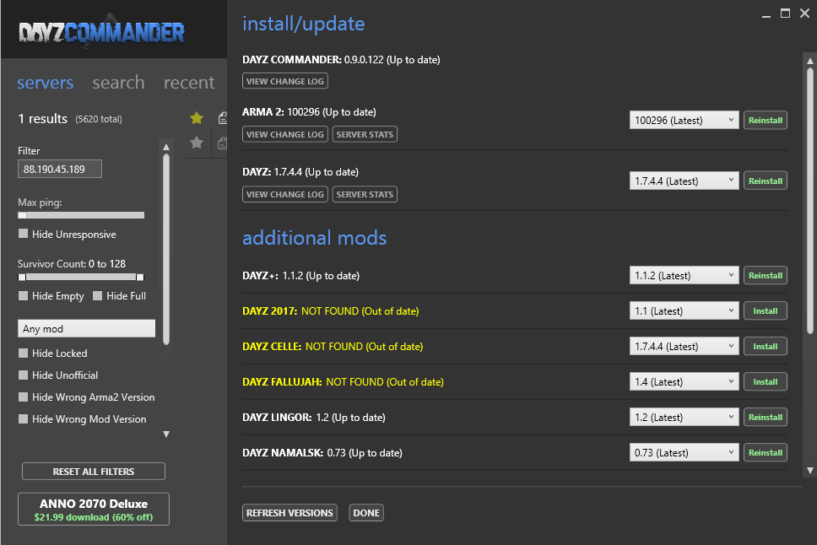The height and width of the screenshot is (545, 817).
Task: Click the Done button
Action: point(366,513)
